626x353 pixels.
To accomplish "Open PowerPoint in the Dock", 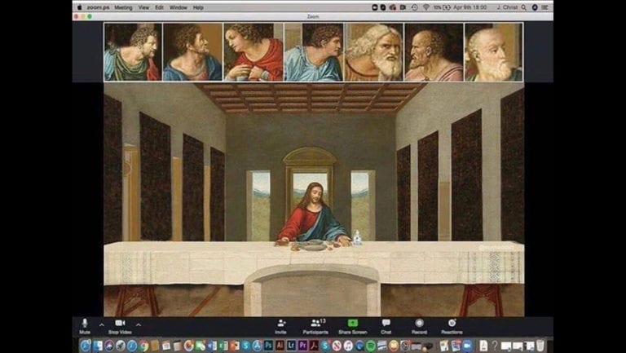I will click(x=235, y=346).
